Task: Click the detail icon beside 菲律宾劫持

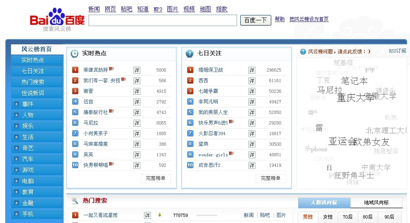Action: pos(137,70)
